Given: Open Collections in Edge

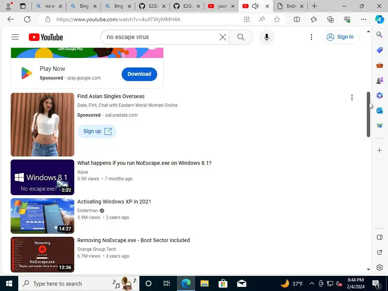Looking at the screenshot, I should 330,19.
